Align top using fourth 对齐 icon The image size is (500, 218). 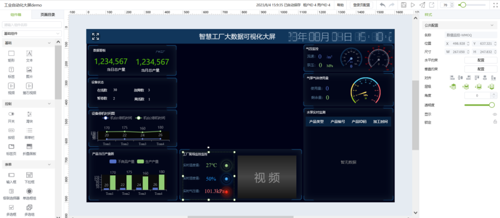tap(477, 77)
